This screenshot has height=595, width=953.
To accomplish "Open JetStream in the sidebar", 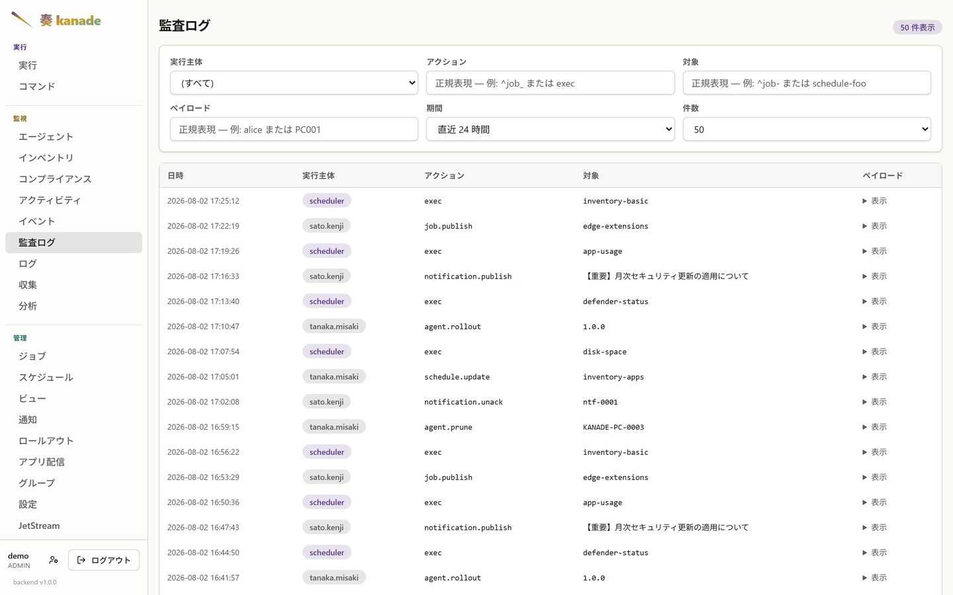I will pos(73,526).
